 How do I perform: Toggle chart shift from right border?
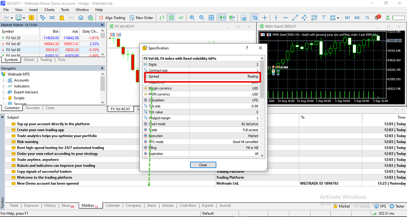232,17
